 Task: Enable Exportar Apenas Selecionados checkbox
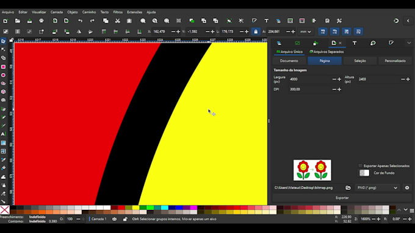pyautogui.click(x=360, y=165)
